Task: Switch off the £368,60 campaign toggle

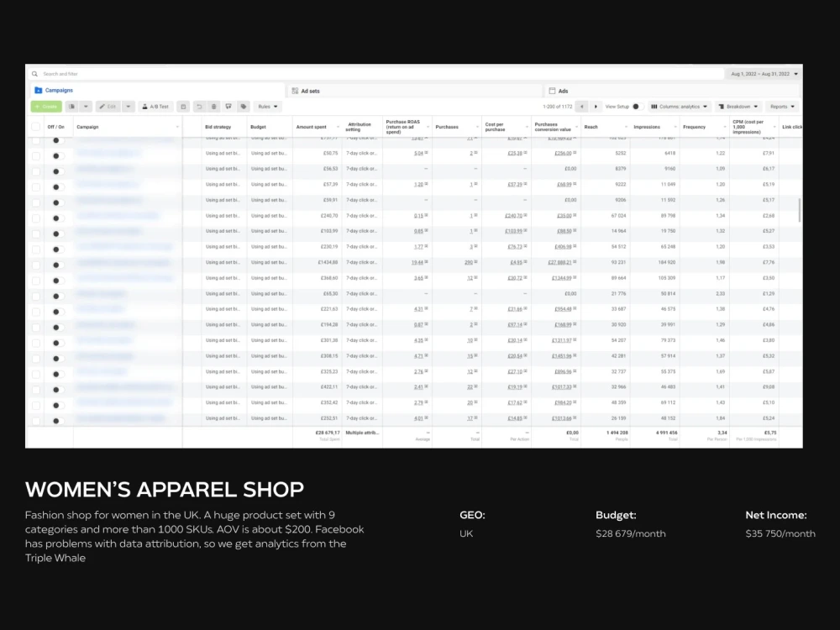Action: pyautogui.click(x=58, y=281)
